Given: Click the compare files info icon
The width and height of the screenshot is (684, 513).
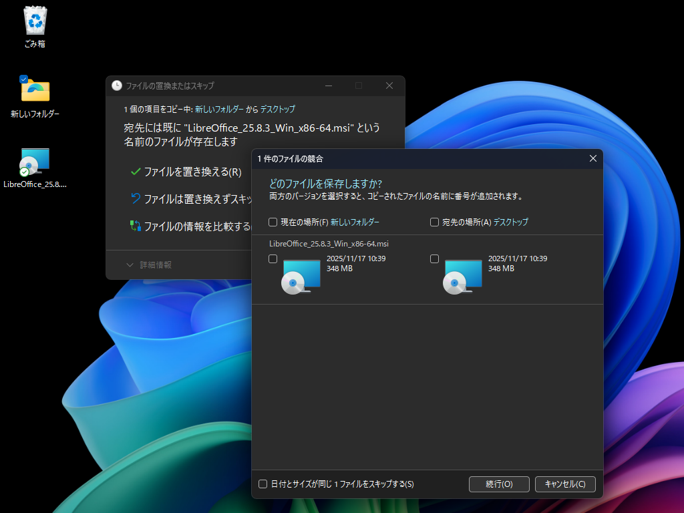Looking at the screenshot, I should click(x=136, y=226).
